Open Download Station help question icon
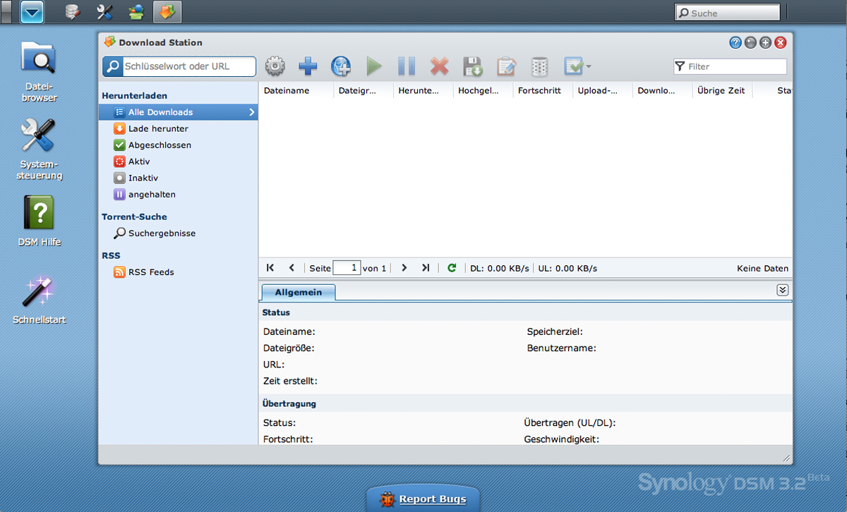847x512 pixels. tap(735, 42)
